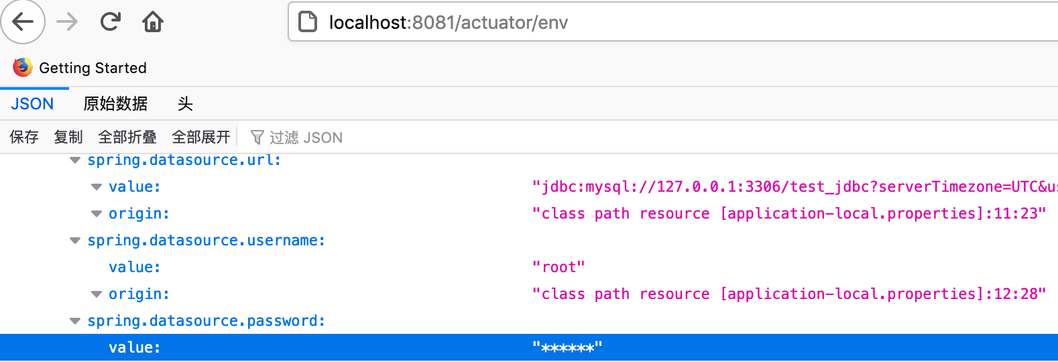Collapse the spring.datasource.url node
The height and width of the screenshot is (362, 1058).
[75, 160]
